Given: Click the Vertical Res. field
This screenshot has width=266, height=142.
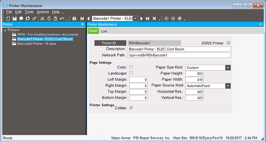Looking at the screenshot, I should (x=194, y=98).
